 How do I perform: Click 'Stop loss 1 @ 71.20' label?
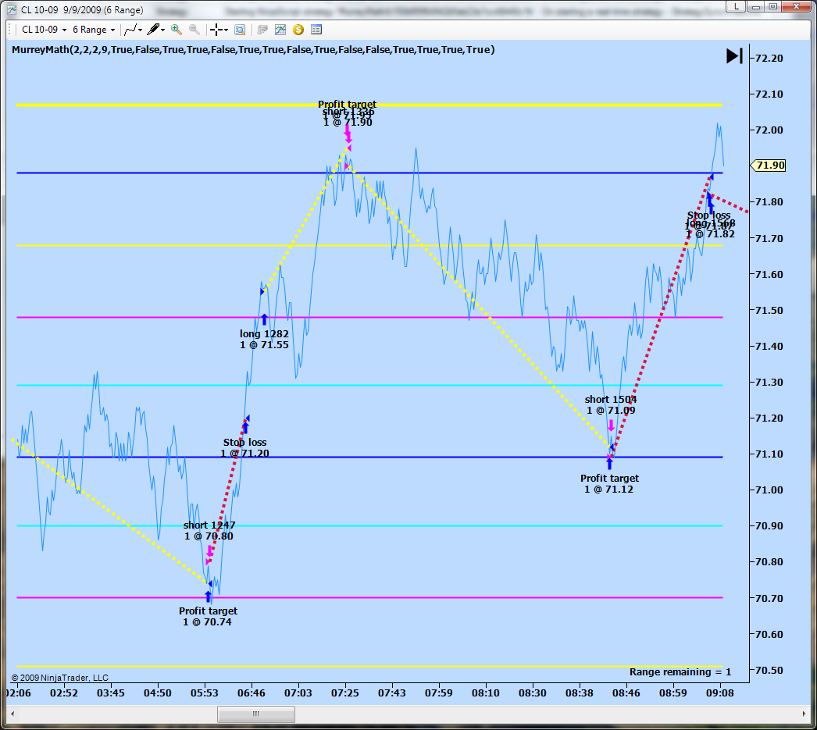point(245,448)
